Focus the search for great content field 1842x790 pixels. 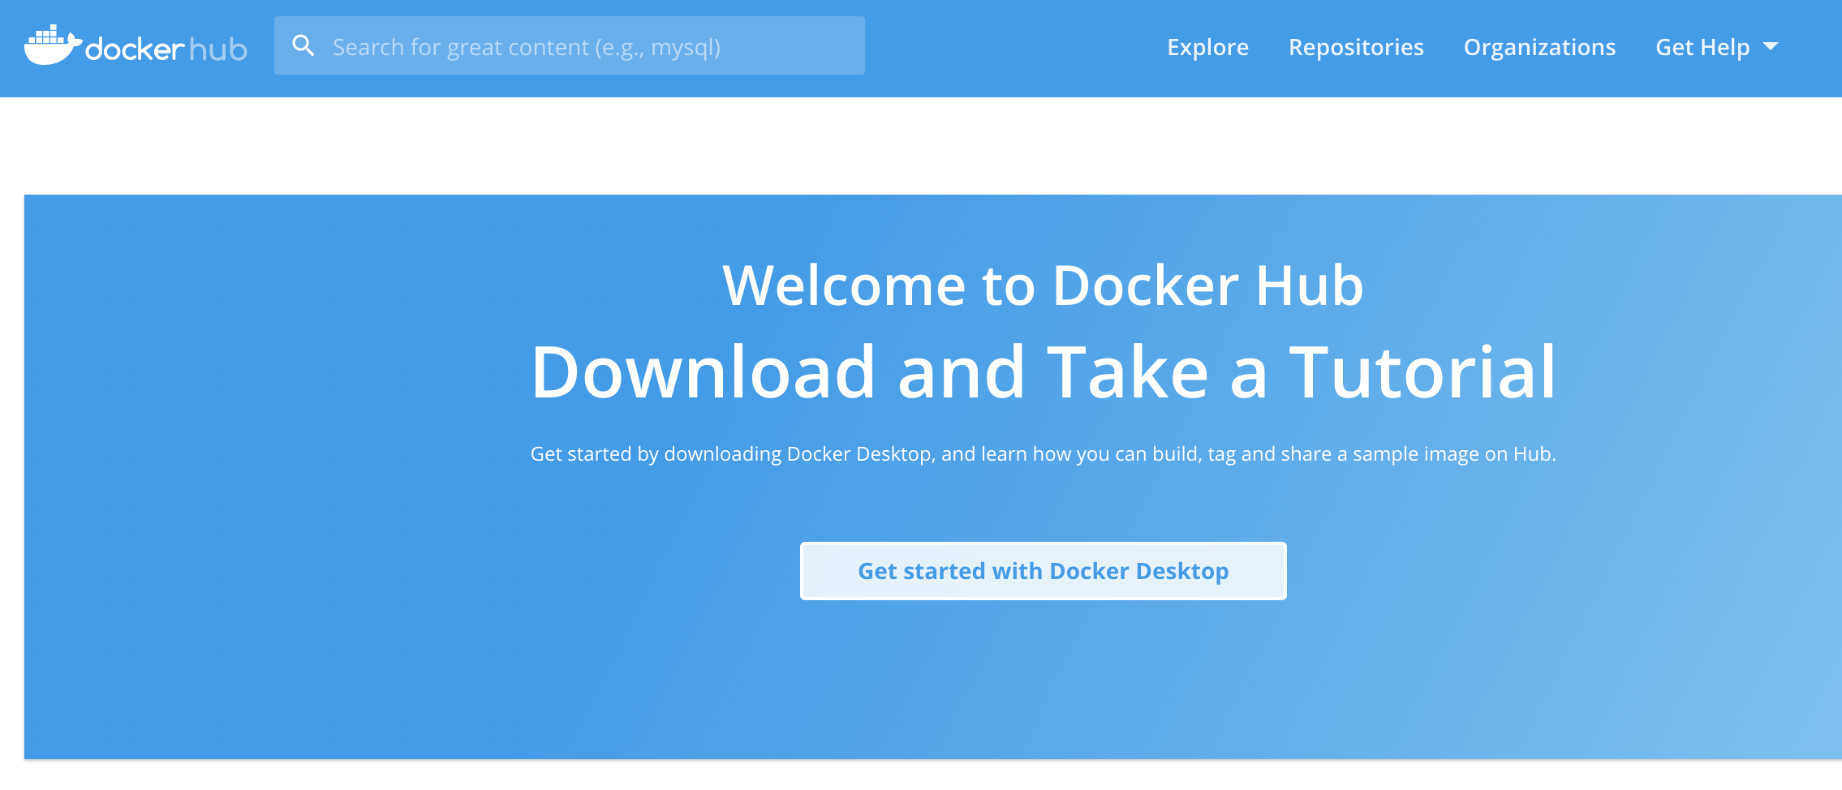pyautogui.click(x=570, y=45)
